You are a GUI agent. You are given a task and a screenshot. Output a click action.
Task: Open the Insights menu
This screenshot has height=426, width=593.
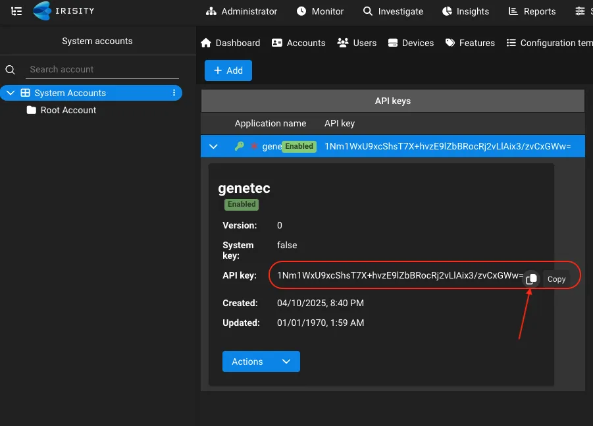coord(465,11)
